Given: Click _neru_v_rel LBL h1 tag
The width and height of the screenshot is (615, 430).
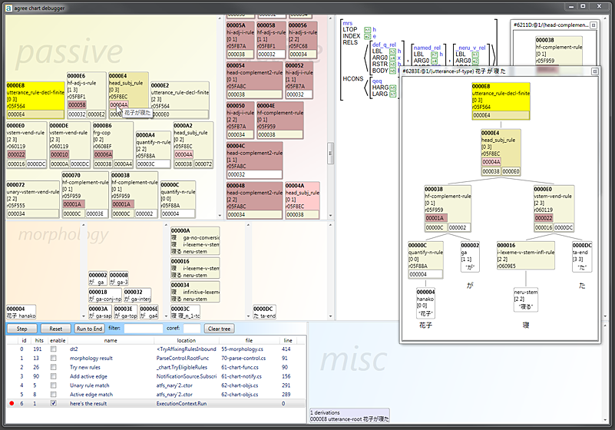Looking at the screenshot, I should click(x=475, y=55).
